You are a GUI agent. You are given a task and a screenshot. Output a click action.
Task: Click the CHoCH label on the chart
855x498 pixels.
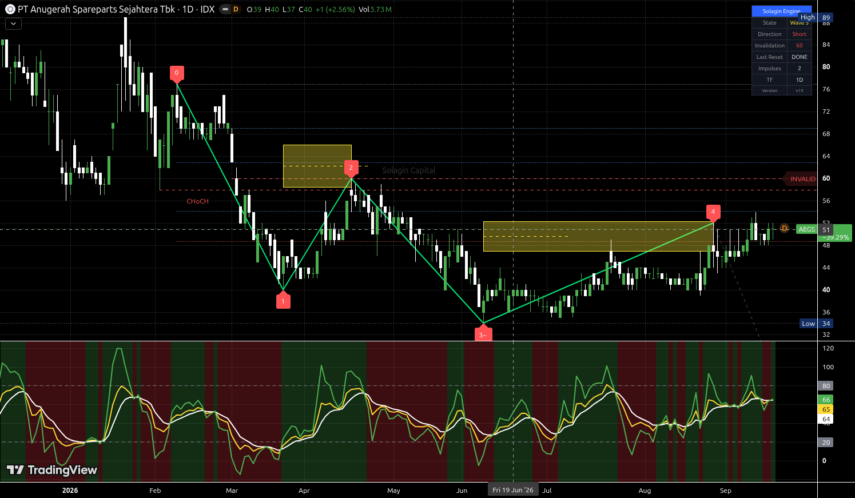point(198,201)
